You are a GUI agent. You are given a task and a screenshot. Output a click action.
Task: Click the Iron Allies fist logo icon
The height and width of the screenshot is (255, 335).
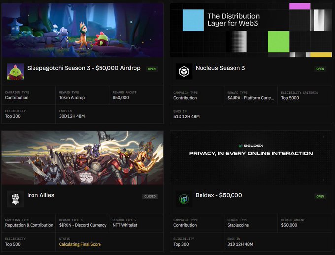(x=15, y=199)
